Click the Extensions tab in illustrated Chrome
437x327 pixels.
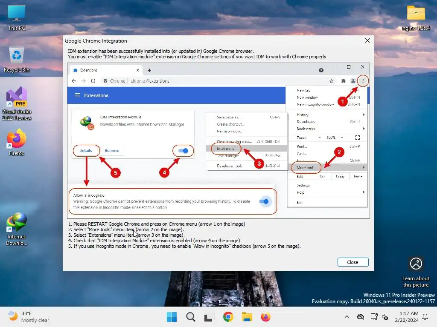coord(106,70)
